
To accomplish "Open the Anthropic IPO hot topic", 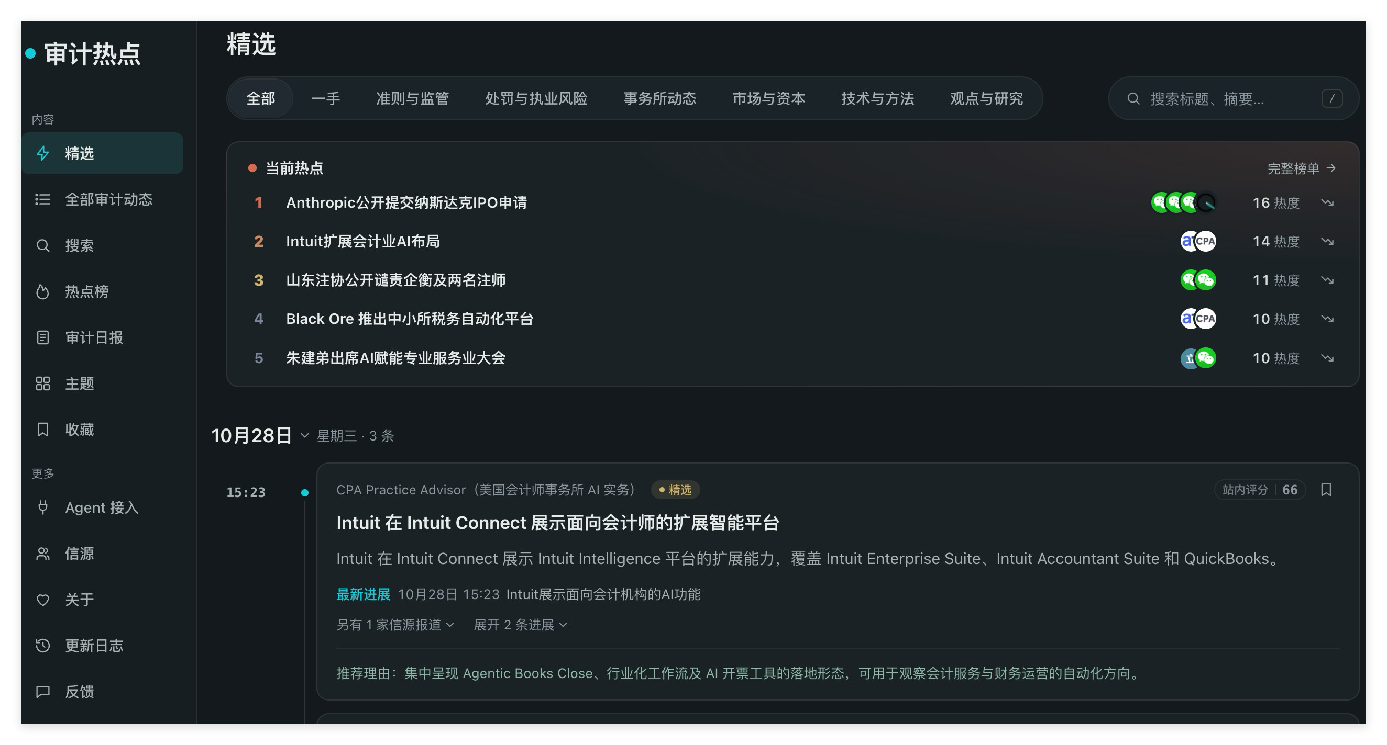I will point(406,203).
